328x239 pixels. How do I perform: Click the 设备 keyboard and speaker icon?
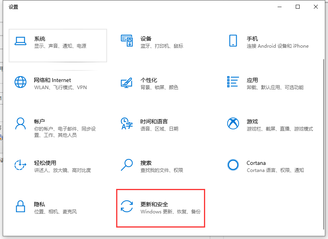point(127,41)
